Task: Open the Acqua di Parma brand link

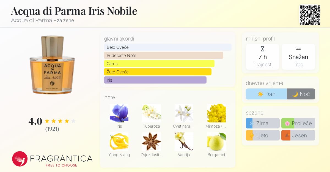Action: click(x=31, y=20)
